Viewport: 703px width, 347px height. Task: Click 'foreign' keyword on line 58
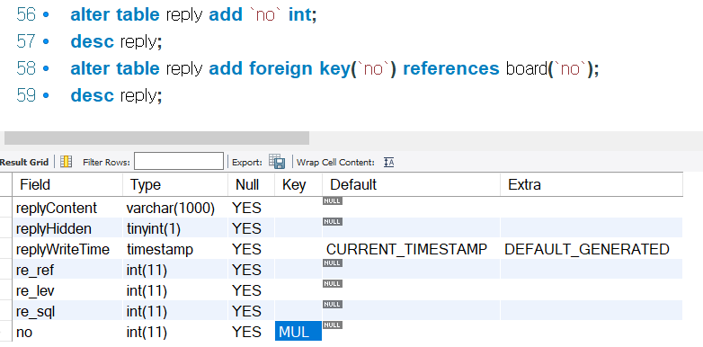(x=280, y=68)
